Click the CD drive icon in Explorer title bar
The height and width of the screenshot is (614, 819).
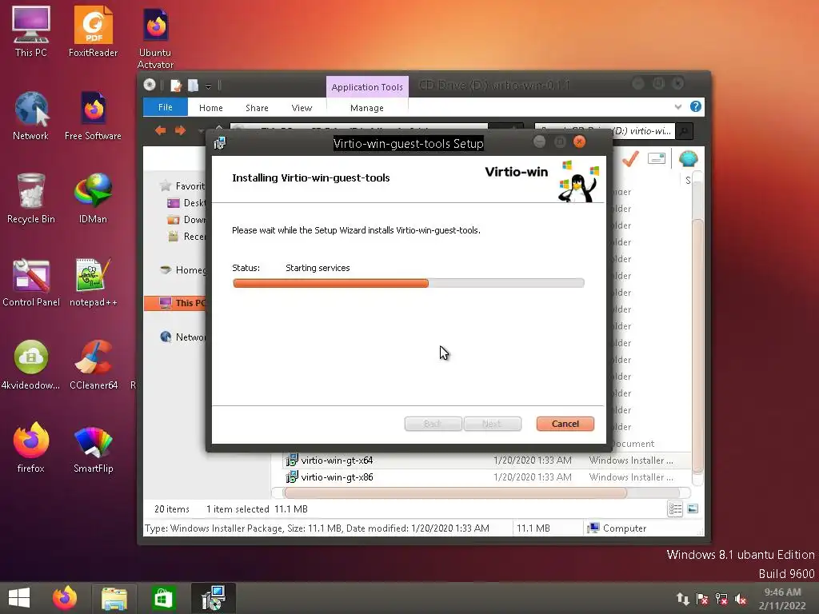(150, 85)
